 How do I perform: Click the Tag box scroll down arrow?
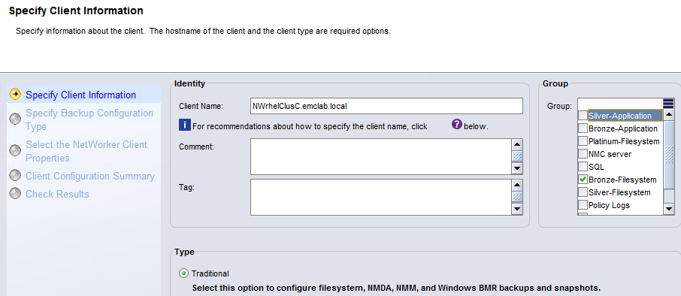point(517,209)
